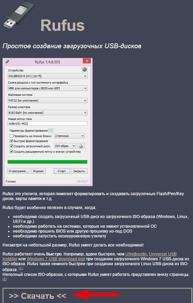193x303 pixels.
Task: Click the Параметры форматирования label
Action: (29, 130)
